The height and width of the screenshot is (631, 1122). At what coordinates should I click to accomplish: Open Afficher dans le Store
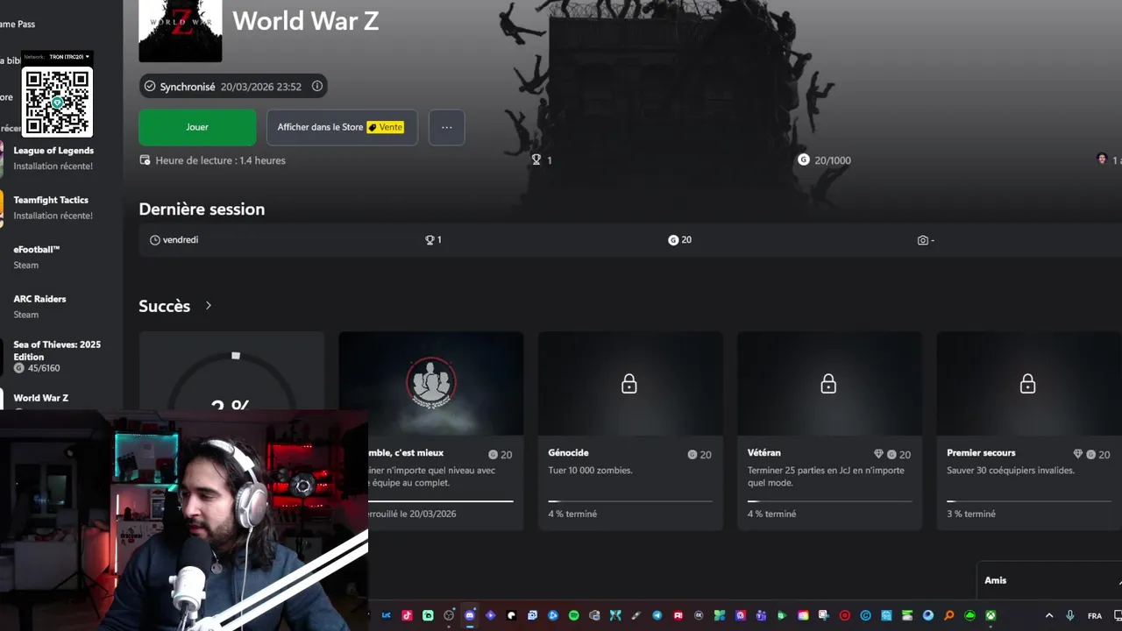point(342,127)
